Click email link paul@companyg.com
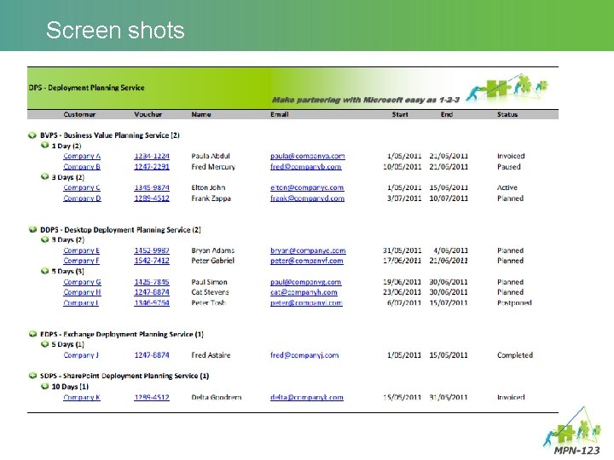This screenshot has height=460, width=614. pyautogui.click(x=306, y=282)
